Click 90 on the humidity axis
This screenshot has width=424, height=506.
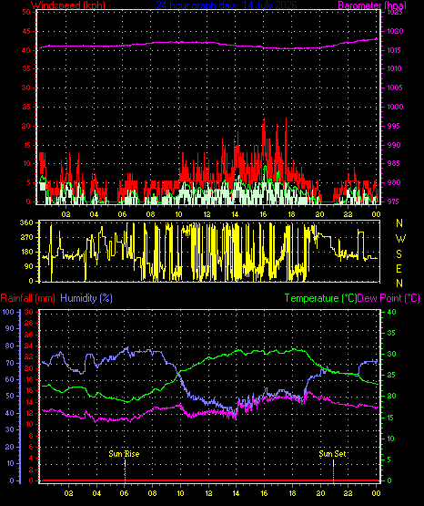(10, 328)
